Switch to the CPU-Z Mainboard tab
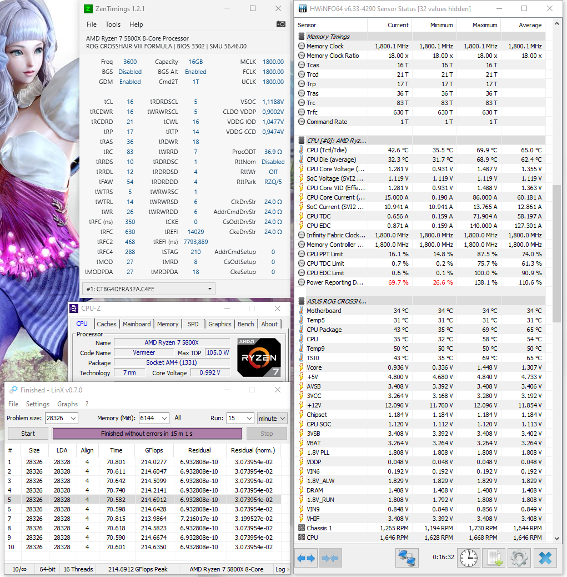The width and height of the screenshot is (567, 577). point(137,324)
